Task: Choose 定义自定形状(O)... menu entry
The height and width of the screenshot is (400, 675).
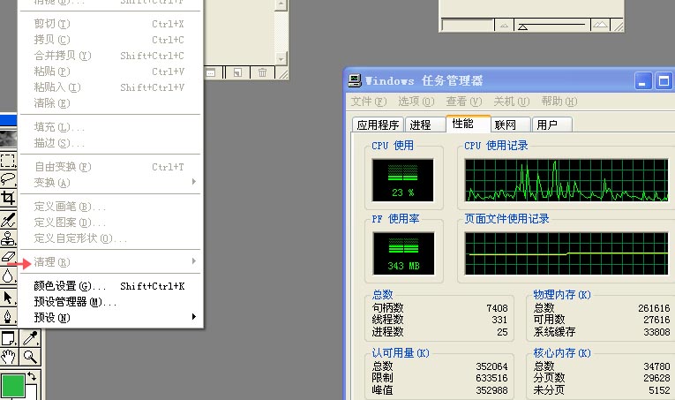Action: pos(110,238)
